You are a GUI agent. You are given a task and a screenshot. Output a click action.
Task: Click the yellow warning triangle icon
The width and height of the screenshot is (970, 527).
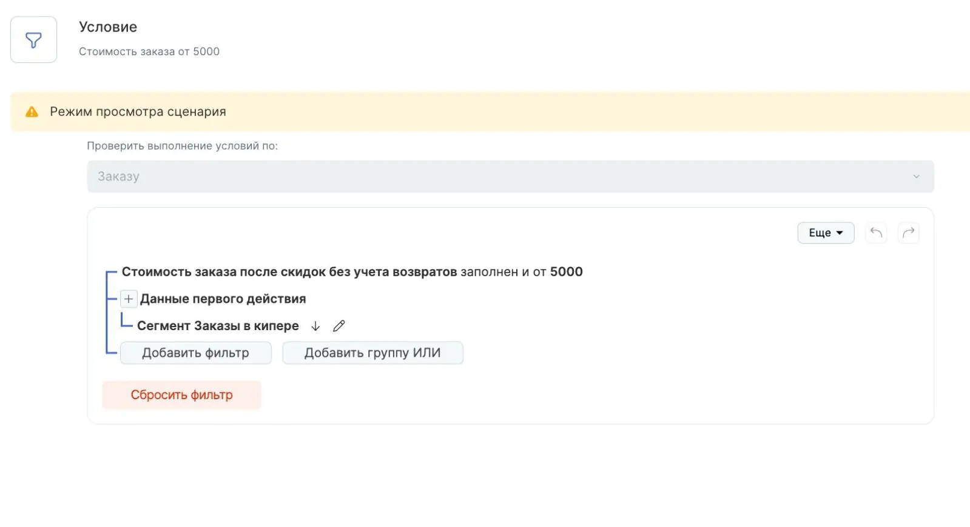(x=32, y=112)
